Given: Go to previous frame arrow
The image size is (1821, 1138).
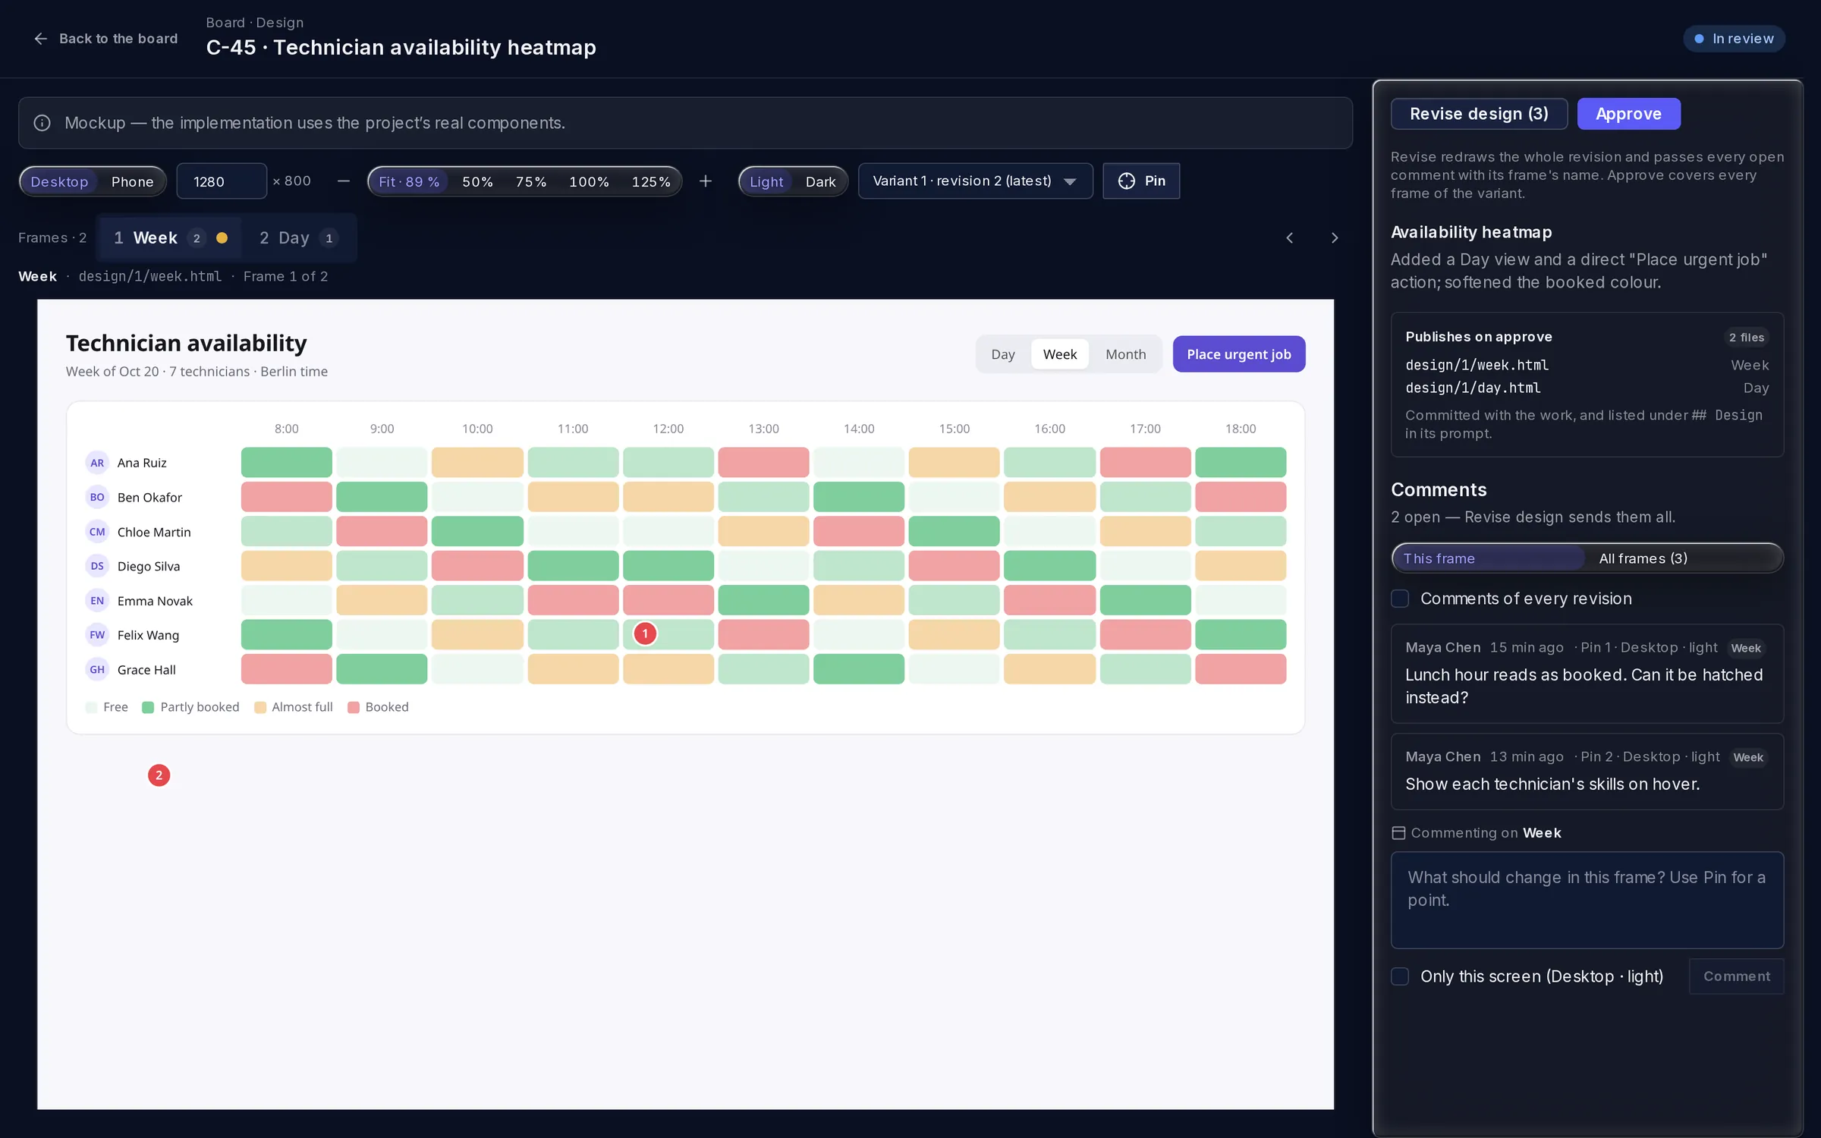Looking at the screenshot, I should coord(1290,238).
